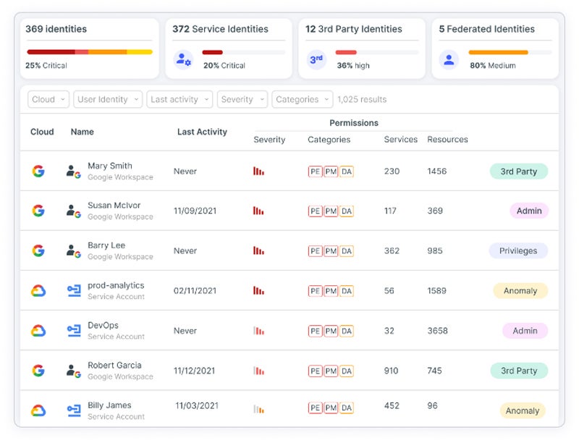Click the Service Identities gear-user icon

click(x=183, y=59)
